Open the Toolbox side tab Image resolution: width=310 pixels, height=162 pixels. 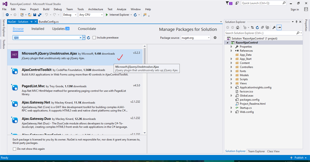click(x=4, y=44)
